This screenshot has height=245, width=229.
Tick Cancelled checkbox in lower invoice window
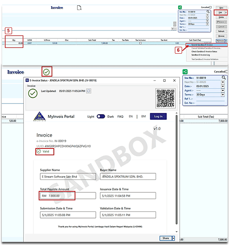pyautogui.click(x=227, y=72)
